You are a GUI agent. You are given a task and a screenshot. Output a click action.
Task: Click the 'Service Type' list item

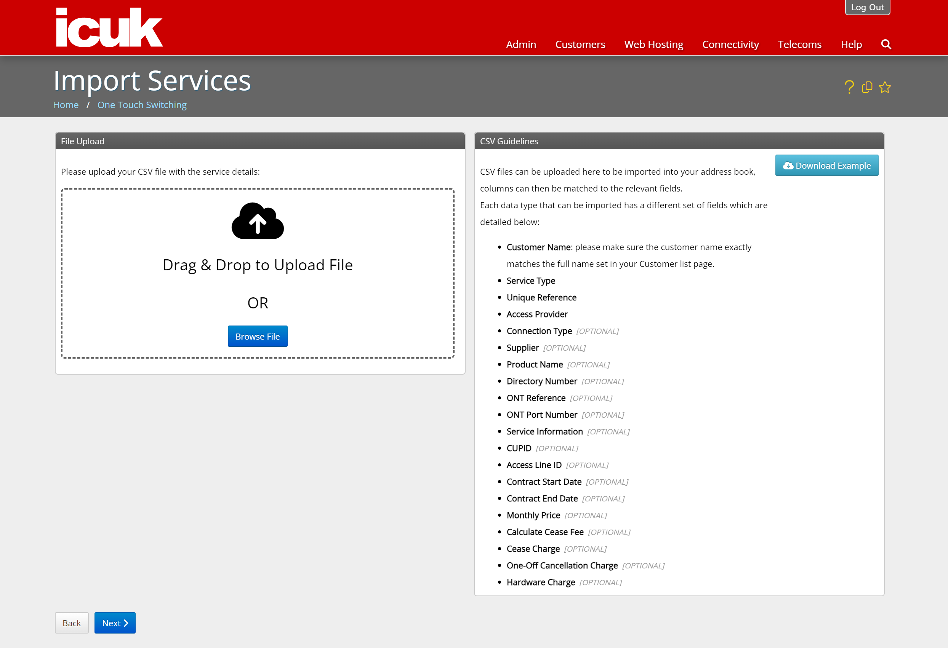(x=531, y=280)
